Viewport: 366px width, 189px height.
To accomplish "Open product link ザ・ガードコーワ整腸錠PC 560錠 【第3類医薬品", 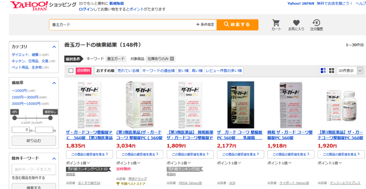I will coord(89,135).
